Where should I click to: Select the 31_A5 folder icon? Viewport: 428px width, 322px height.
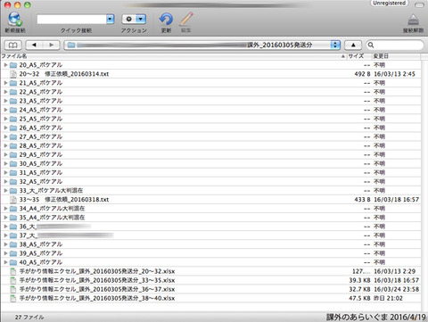(x=13, y=172)
